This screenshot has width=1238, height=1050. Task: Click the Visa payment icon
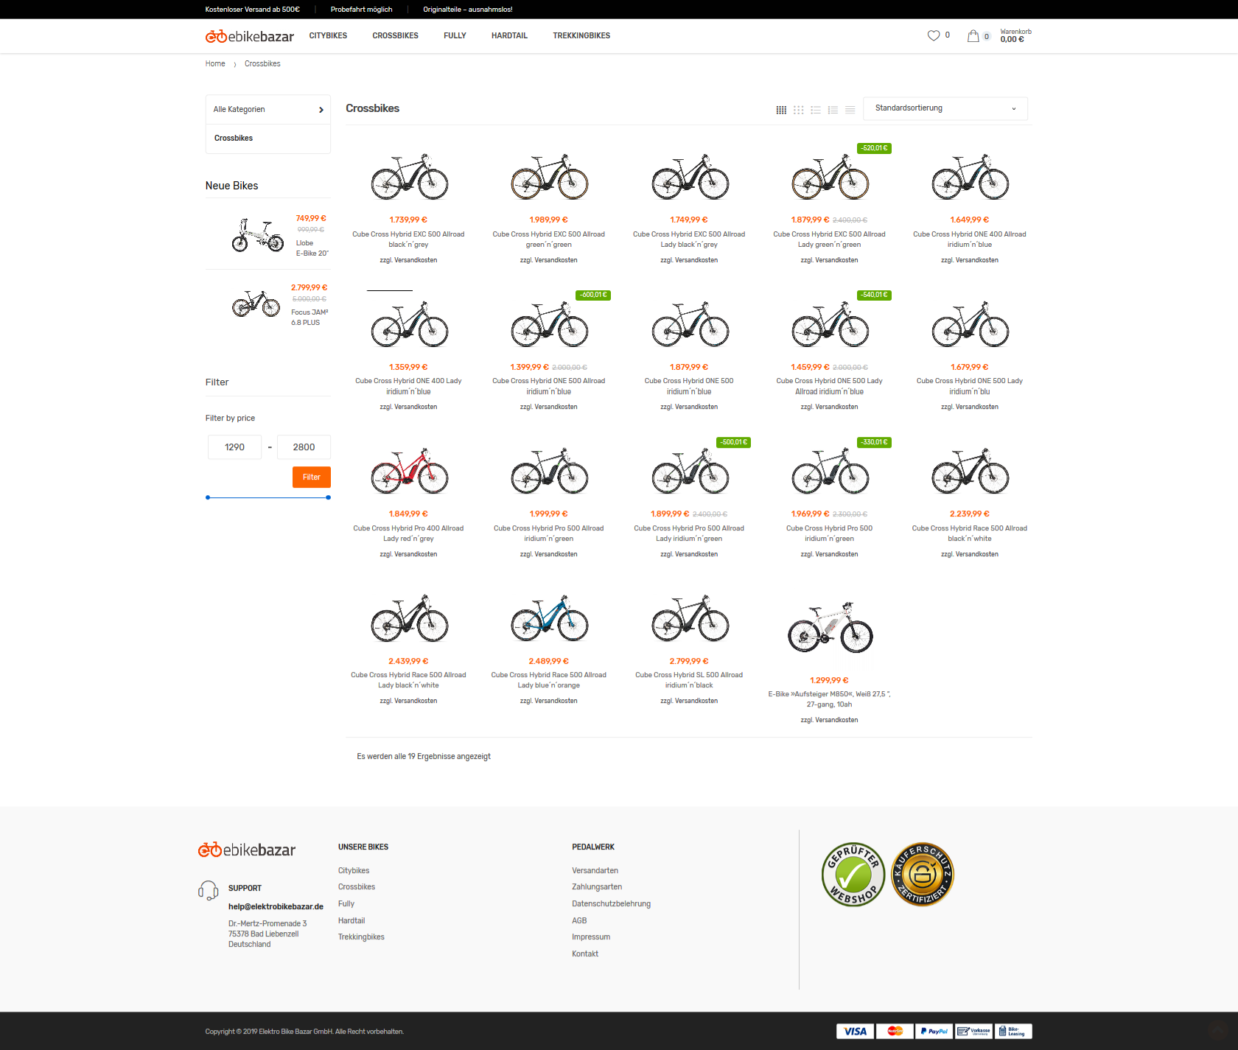(855, 1031)
